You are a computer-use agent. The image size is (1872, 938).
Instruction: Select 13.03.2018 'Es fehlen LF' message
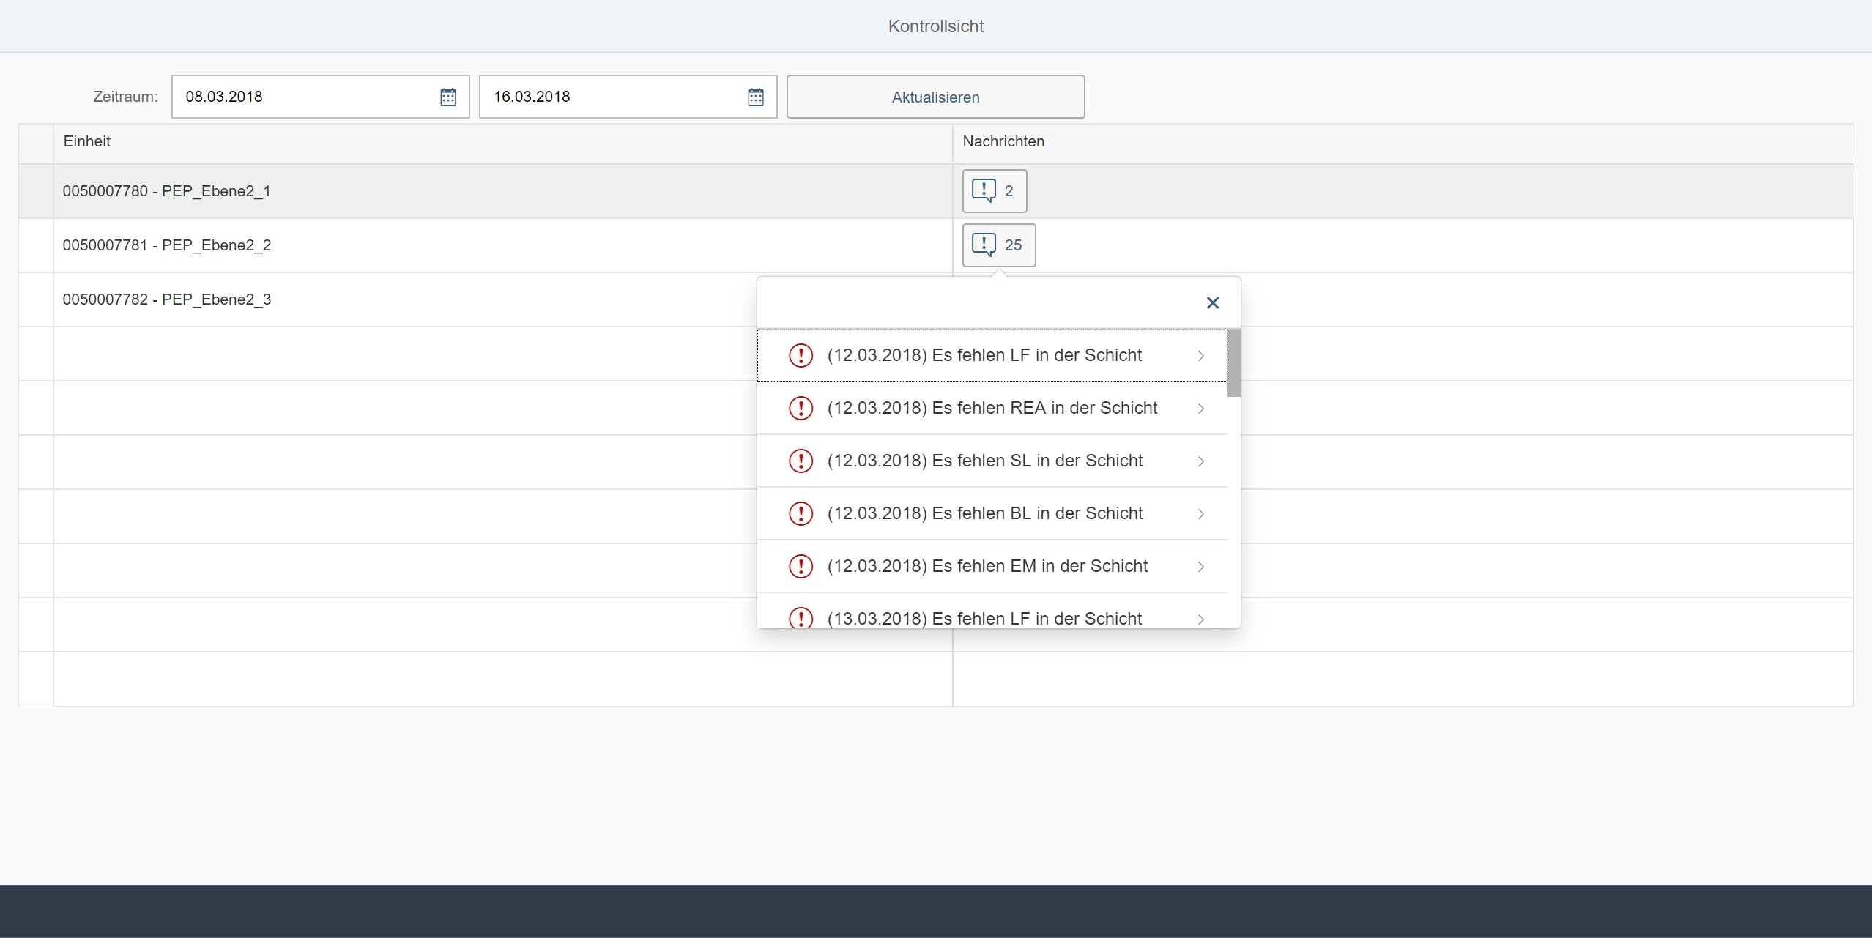pyautogui.click(x=984, y=619)
